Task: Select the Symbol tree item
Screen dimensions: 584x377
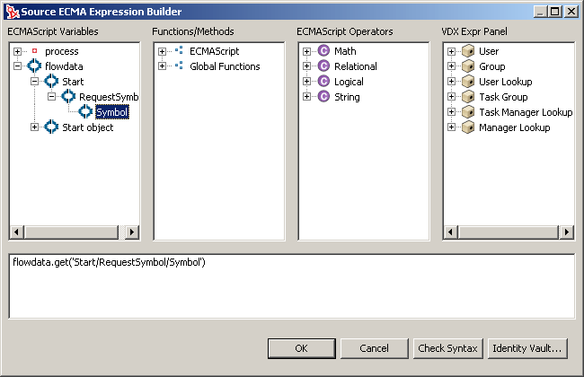Action: 112,112
